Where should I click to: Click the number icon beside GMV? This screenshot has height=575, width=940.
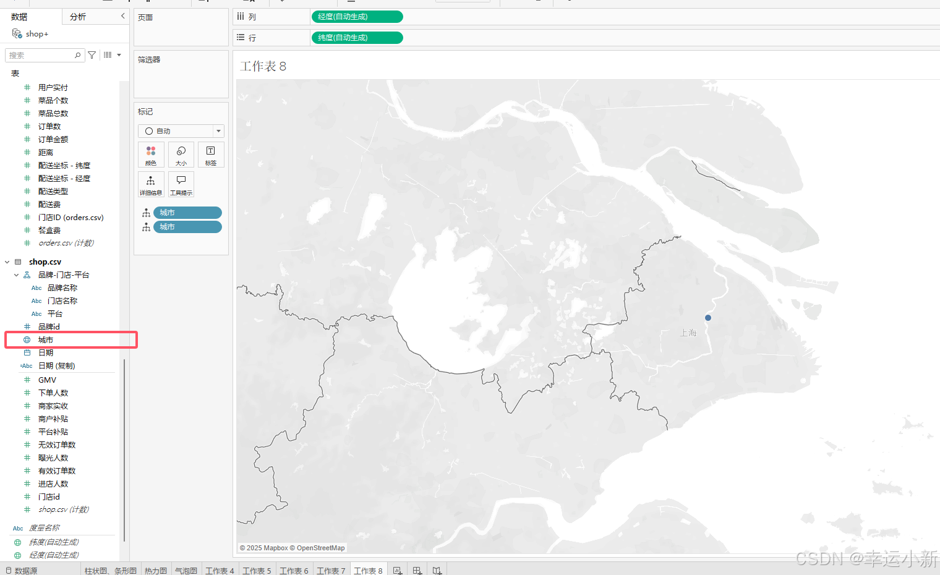click(x=27, y=380)
